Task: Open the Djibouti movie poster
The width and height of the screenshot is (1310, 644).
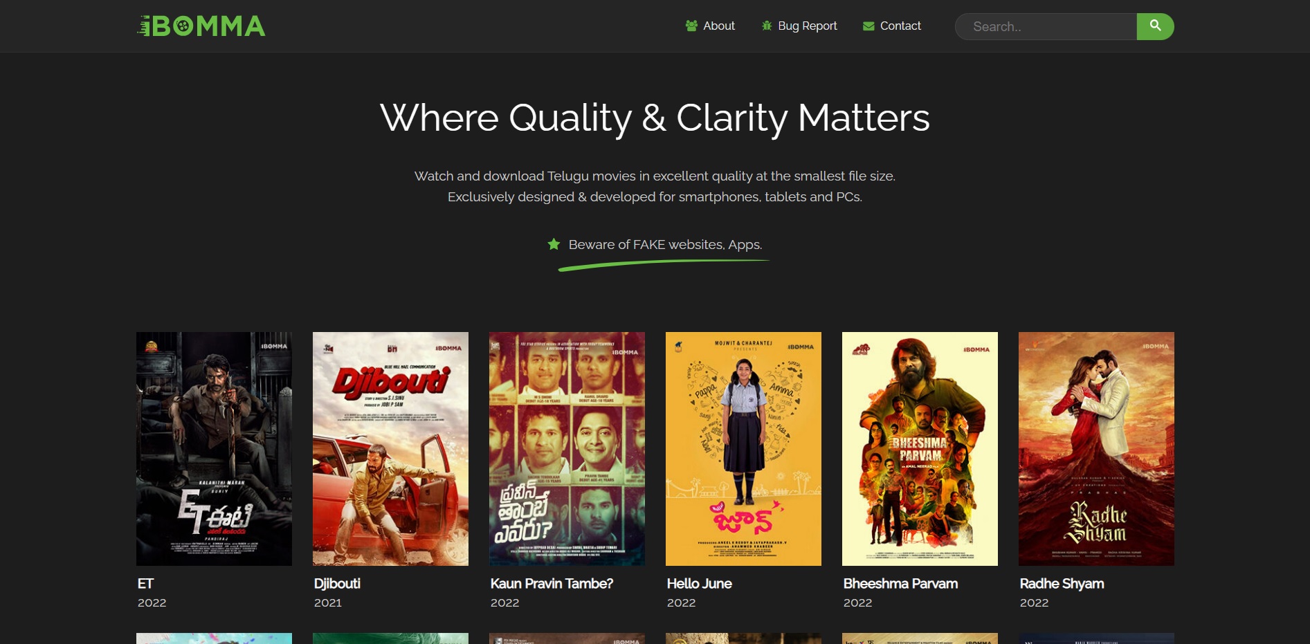Action: pyautogui.click(x=390, y=449)
